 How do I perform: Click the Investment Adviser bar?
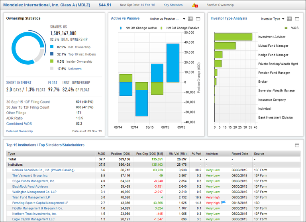pyautogui.click(x=233, y=37)
